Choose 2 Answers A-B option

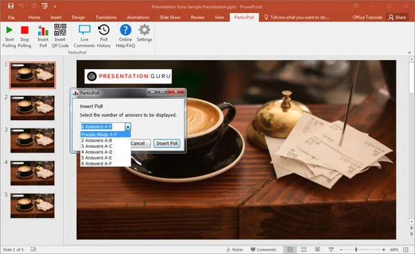coord(105,141)
